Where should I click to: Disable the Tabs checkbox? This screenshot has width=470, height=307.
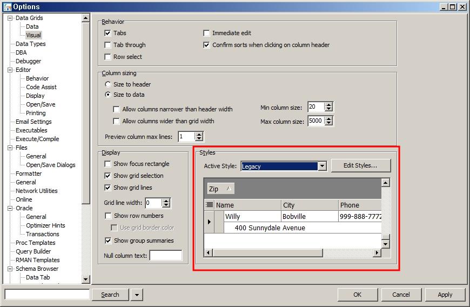(x=108, y=33)
